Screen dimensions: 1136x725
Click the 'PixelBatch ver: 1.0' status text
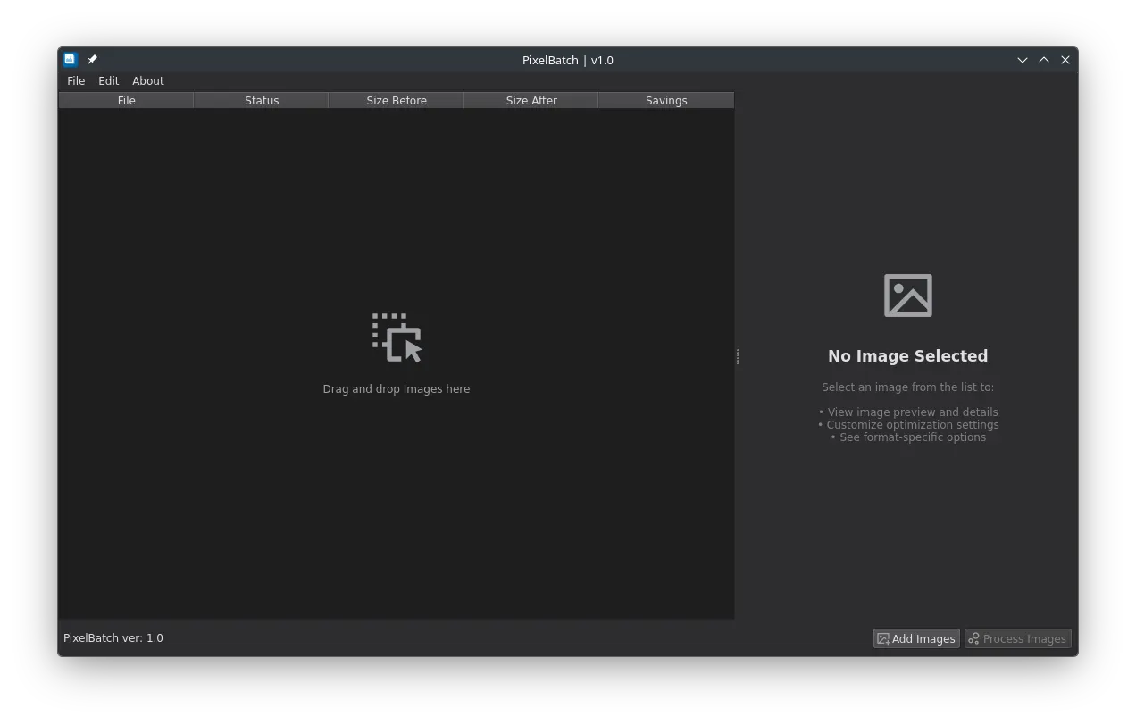click(x=113, y=638)
